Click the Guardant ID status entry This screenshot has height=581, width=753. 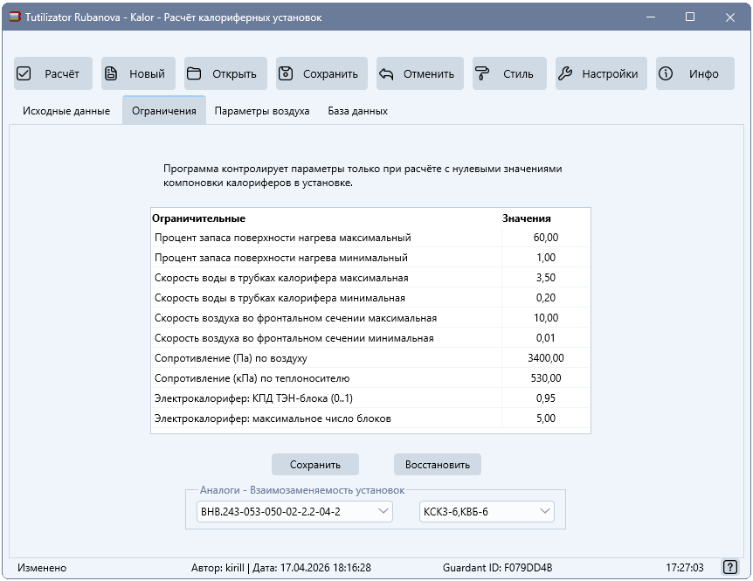(x=497, y=568)
